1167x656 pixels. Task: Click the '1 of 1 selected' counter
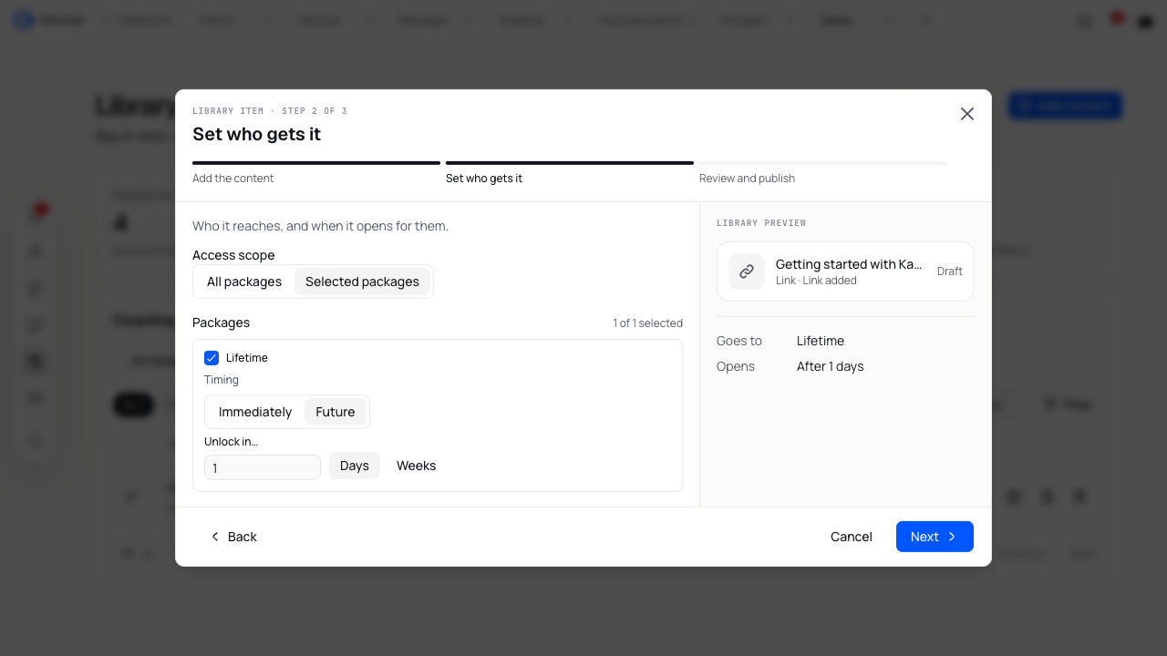tap(648, 323)
